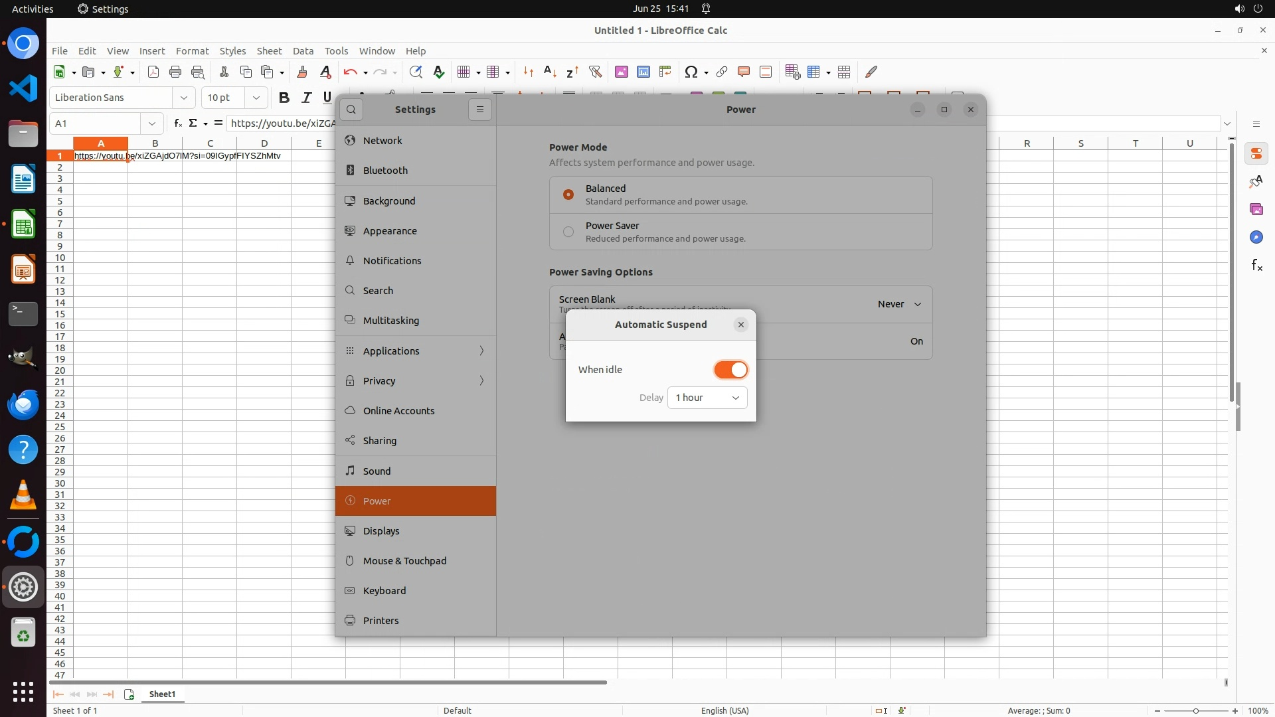This screenshot has height=717, width=1275.
Task: Close the Automatic Suspend dialog
Action: click(x=741, y=325)
